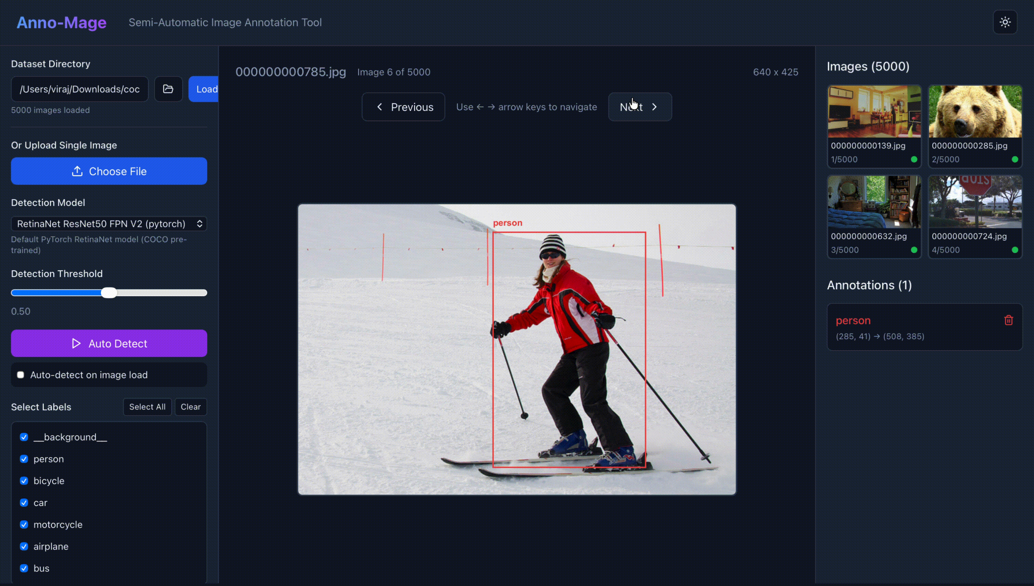Click the Annotations (1) heading
Screen dimensions: 1034x586
pyautogui.click(x=870, y=285)
